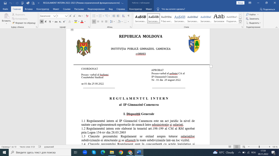Click the Format Painter brush icon
The width and height of the screenshot is (279, 156).
click(13, 23)
